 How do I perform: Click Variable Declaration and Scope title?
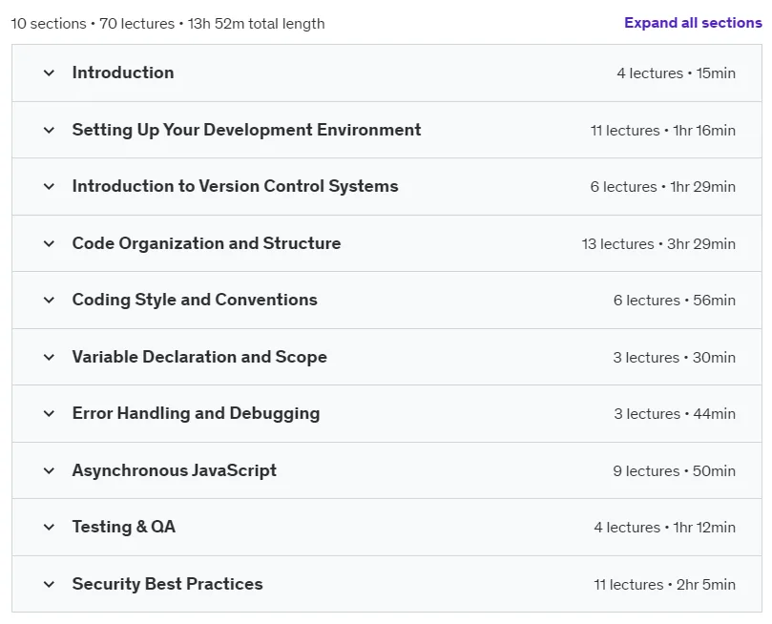[x=199, y=357]
